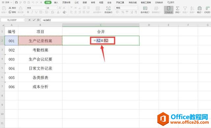Click the Paste clipboard icon
This screenshot has height=128, width=211.
(x=4, y=8)
